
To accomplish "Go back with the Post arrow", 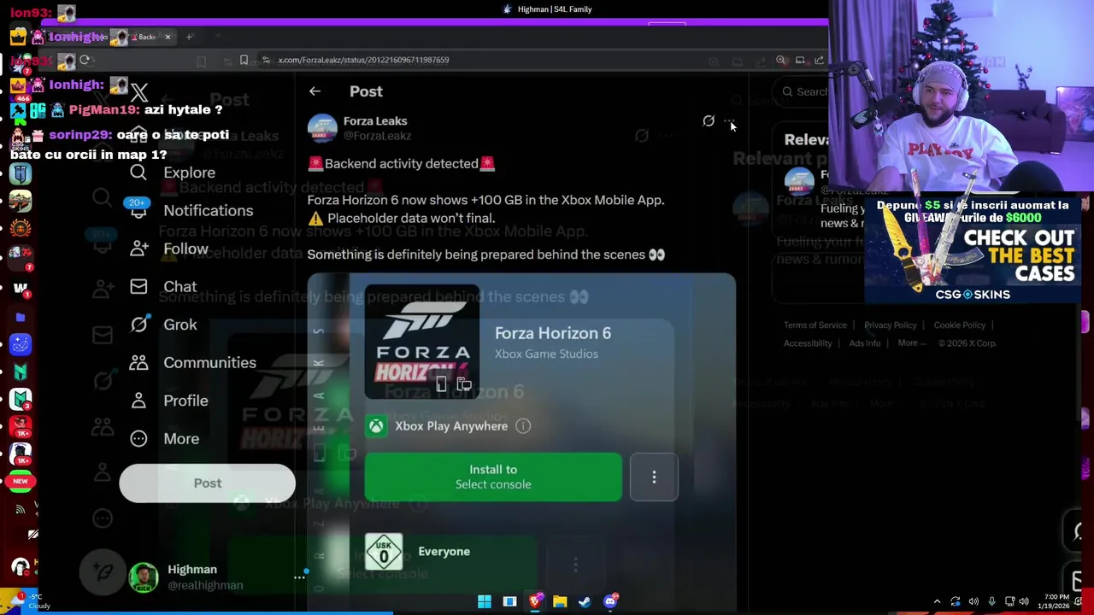I will pos(315,91).
